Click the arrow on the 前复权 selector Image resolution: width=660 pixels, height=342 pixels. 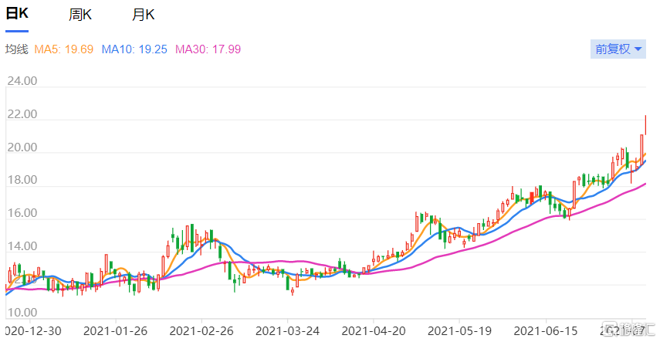[638, 49]
